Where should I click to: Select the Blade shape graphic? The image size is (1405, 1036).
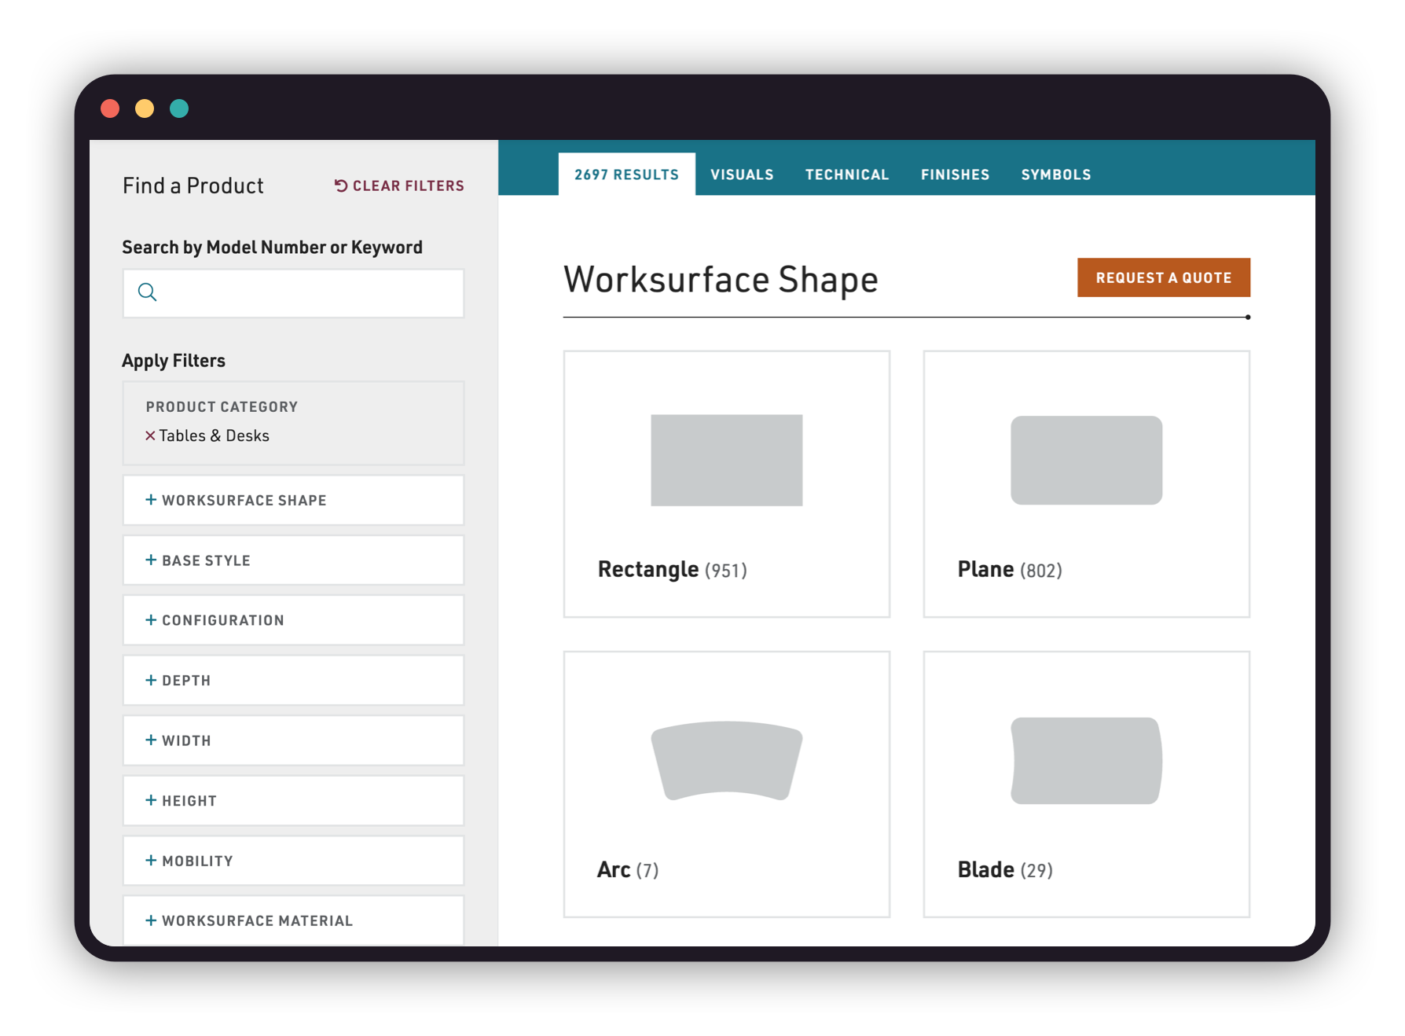click(1086, 761)
